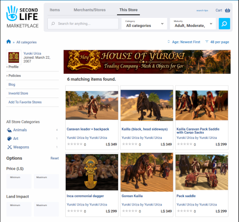Open the Maturity dropdown

click(x=193, y=24)
